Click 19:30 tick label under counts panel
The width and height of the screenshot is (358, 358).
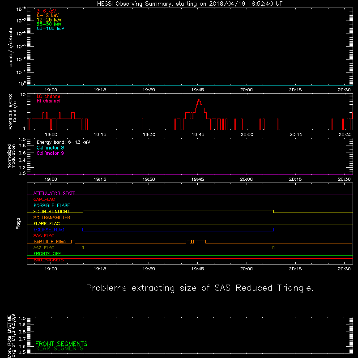[149, 90]
